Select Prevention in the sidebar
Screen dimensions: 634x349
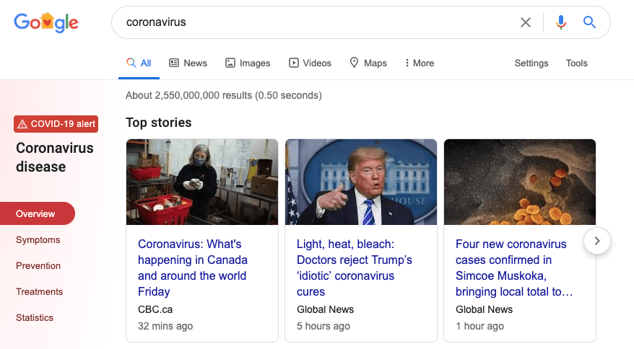[x=38, y=266]
